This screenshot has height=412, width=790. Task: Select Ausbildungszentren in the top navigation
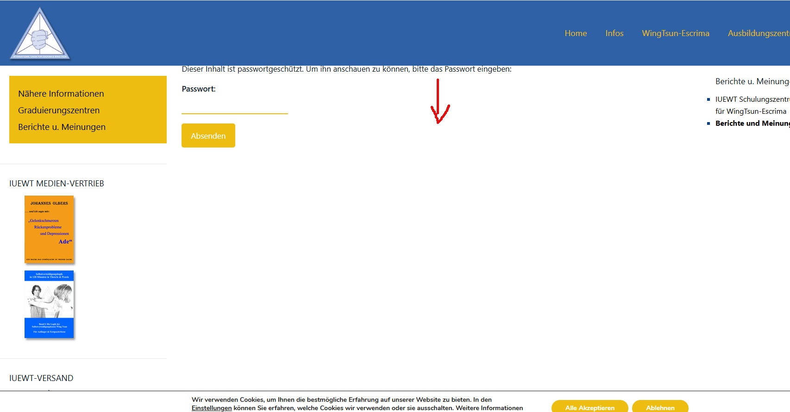click(x=758, y=33)
